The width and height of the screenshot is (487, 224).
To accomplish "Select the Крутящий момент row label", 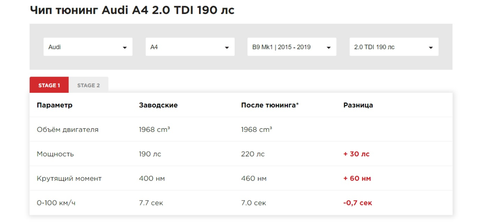I will pyautogui.click(x=69, y=178).
